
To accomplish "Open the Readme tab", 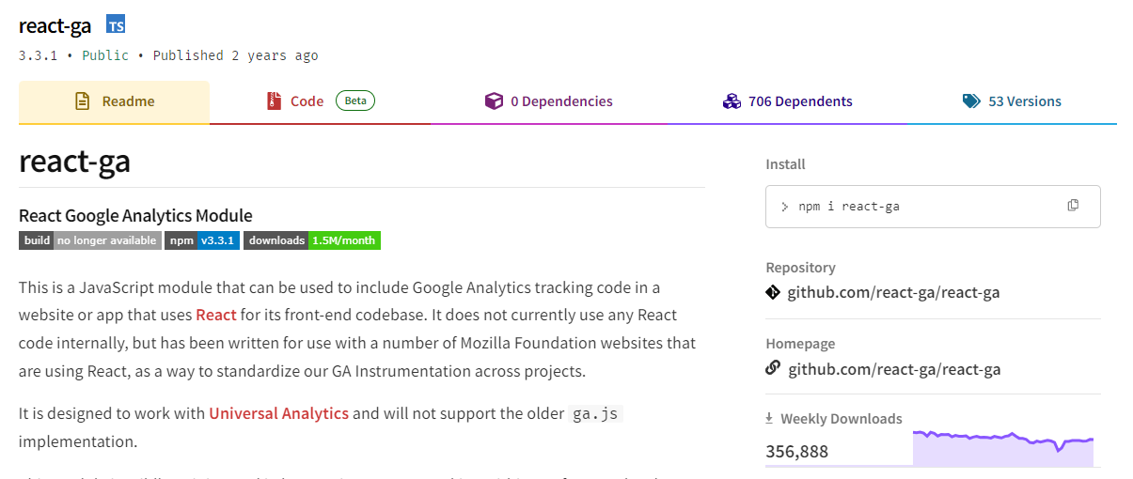I will pyautogui.click(x=114, y=101).
